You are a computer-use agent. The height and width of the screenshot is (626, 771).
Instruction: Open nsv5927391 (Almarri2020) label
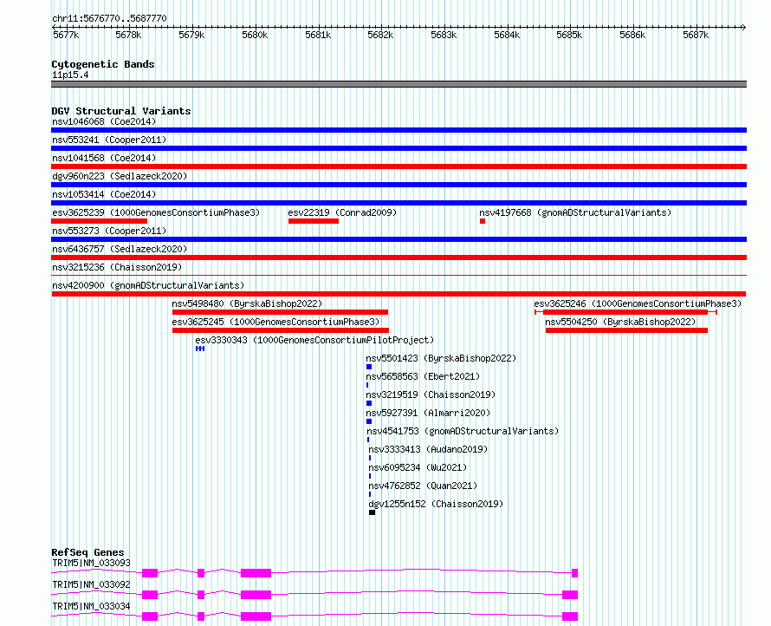point(428,413)
